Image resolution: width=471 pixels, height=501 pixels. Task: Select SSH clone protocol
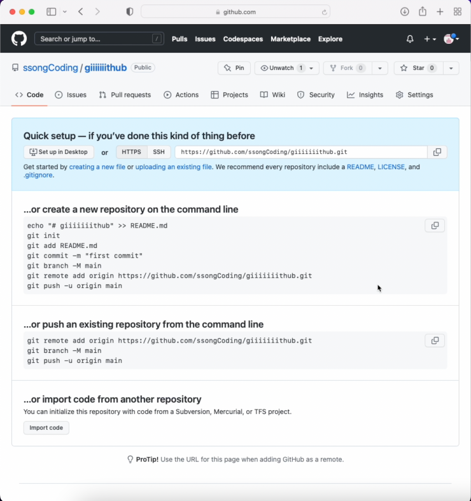[x=158, y=152]
